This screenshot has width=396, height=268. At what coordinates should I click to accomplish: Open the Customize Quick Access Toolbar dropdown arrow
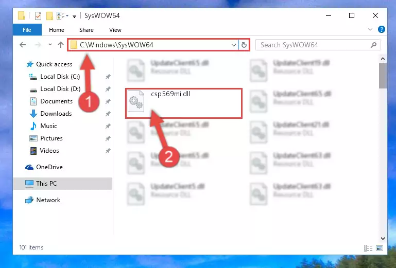pyautogui.click(x=74, y=16)
